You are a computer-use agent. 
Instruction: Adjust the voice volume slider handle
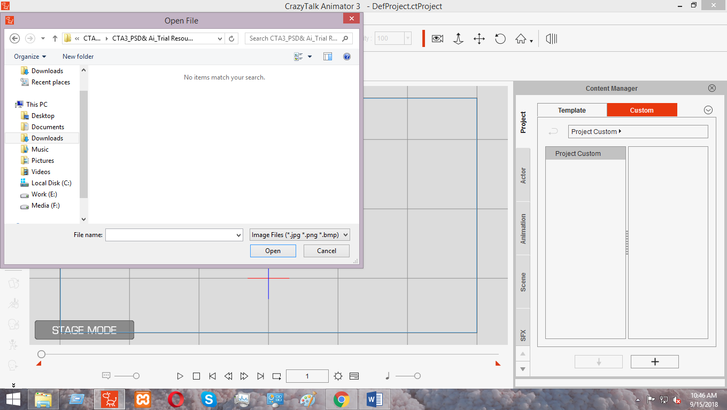click(136, 376)
